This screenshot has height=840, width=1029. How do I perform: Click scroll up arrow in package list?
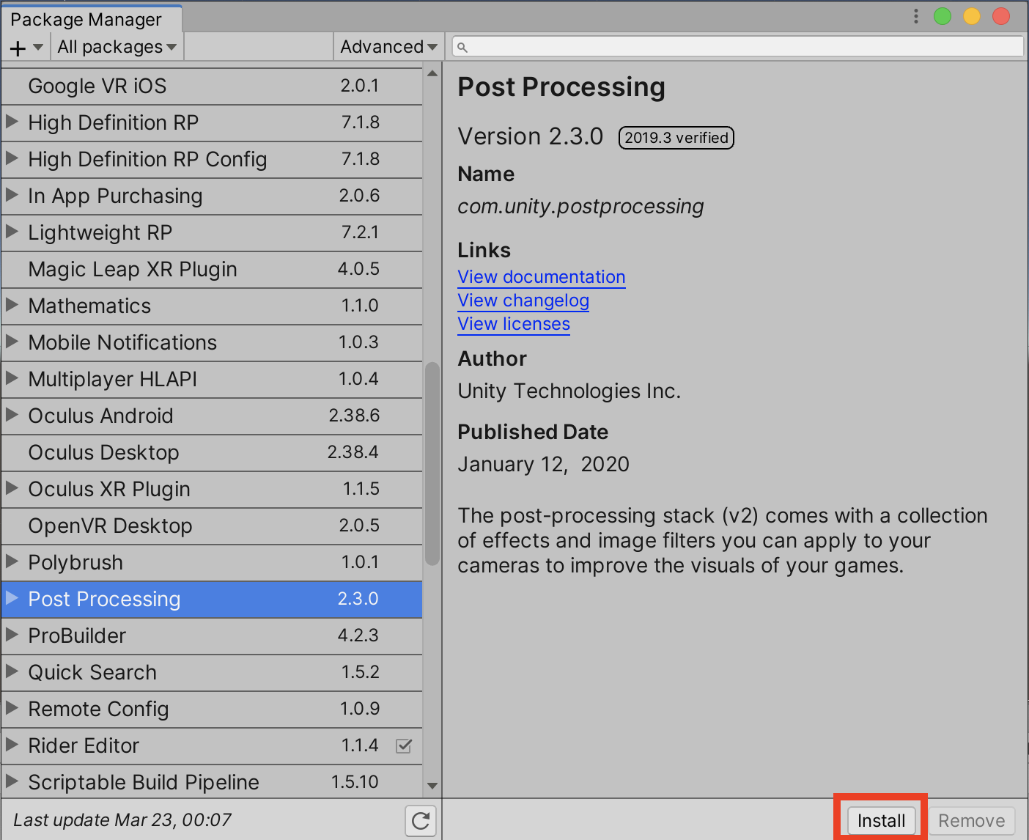click(x=432, y=74)
